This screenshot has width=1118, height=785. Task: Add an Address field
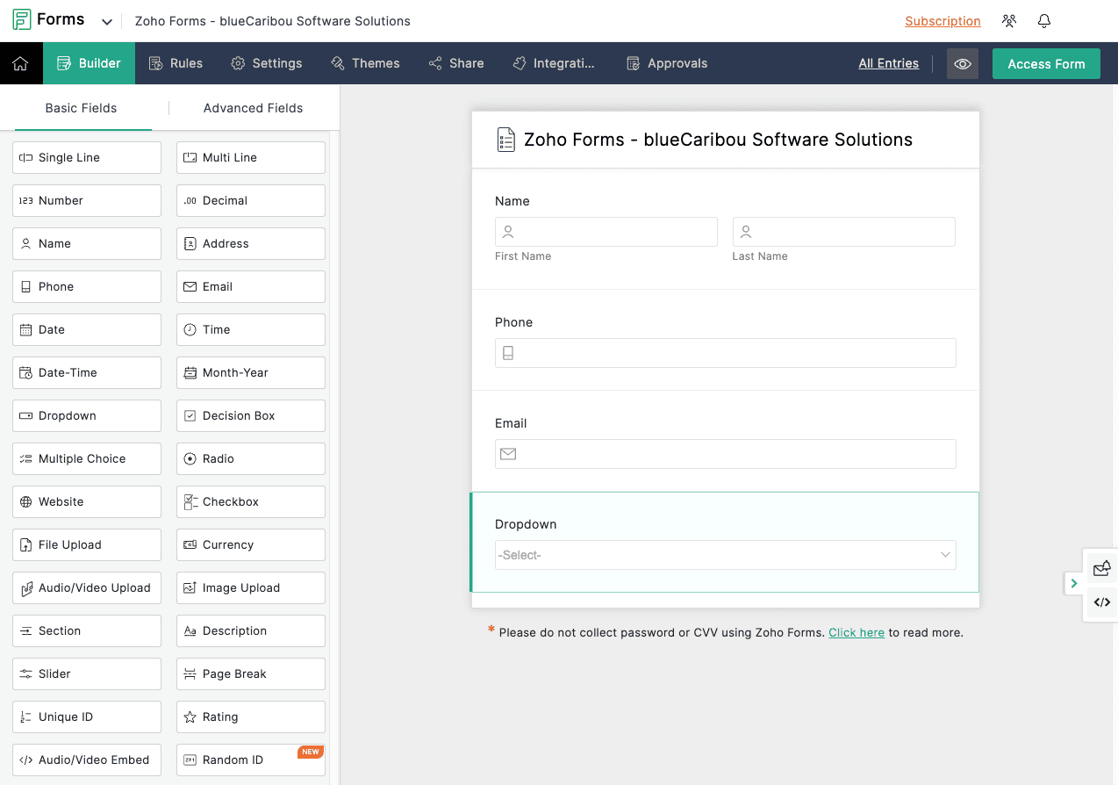click(251, 243)
